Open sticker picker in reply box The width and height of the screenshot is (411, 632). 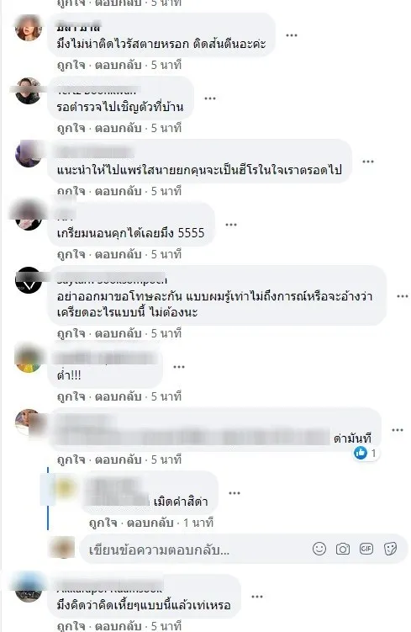click(390, 549)
